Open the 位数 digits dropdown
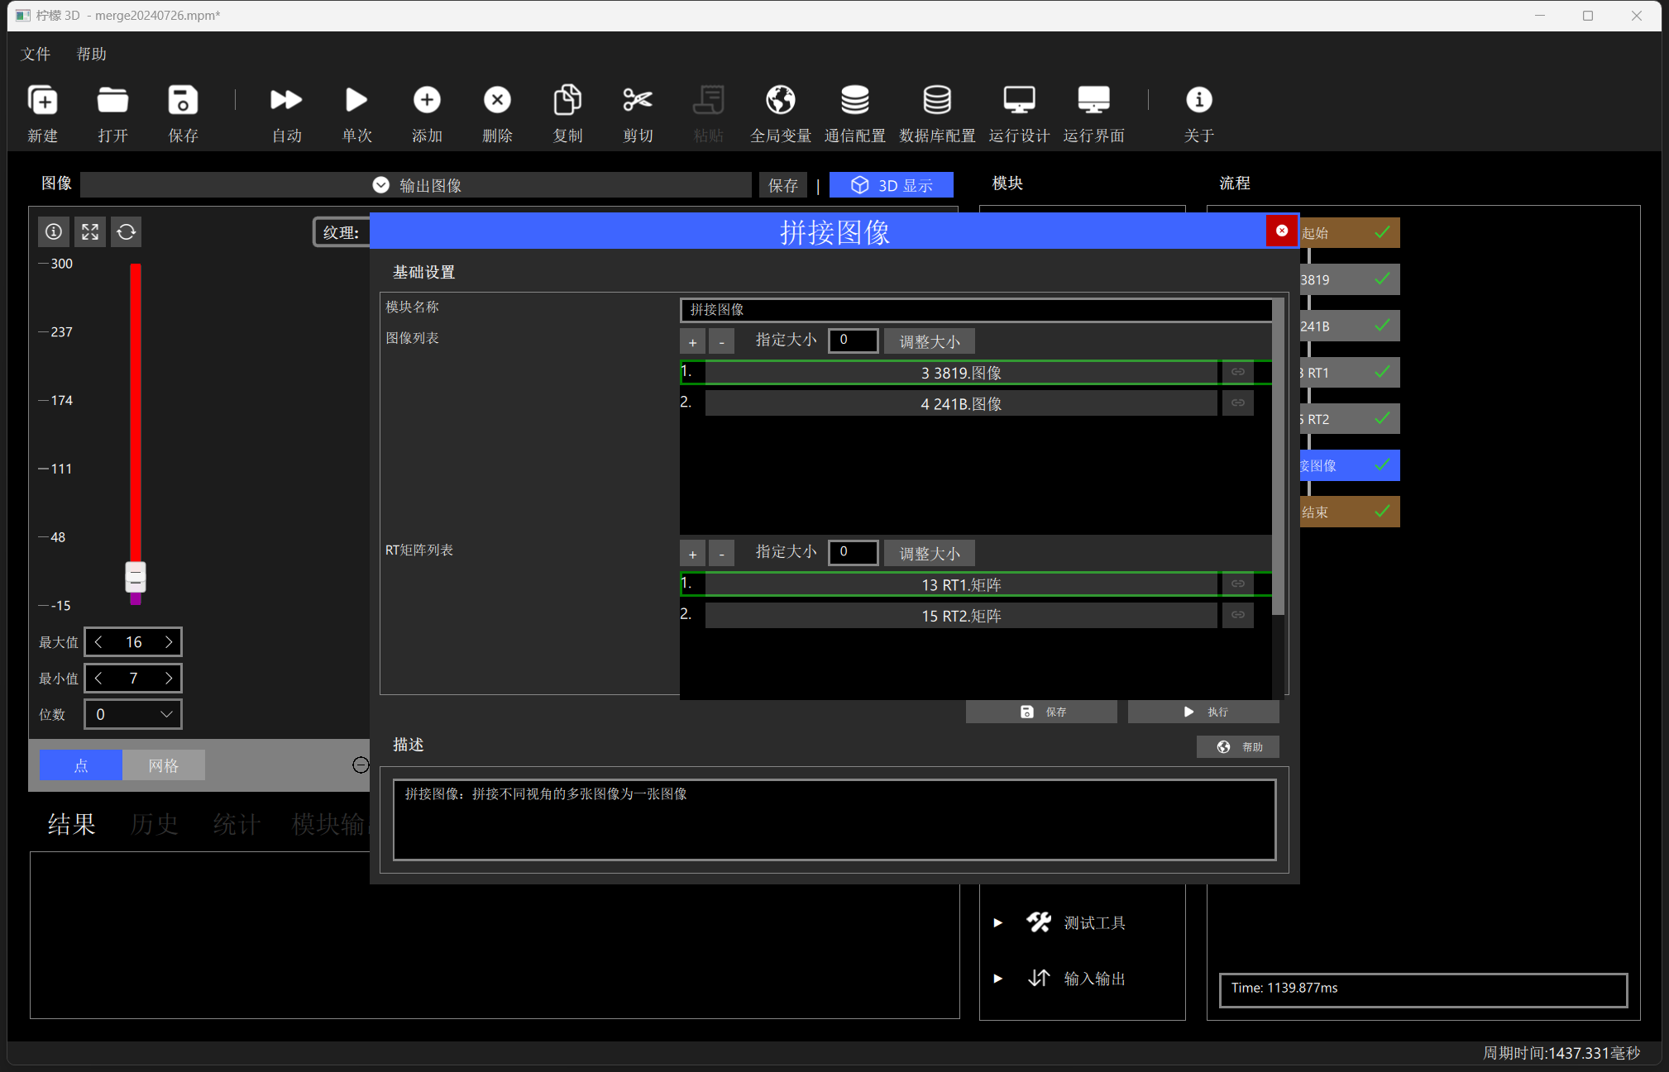 pyautogui.click(x=133, y=714)
